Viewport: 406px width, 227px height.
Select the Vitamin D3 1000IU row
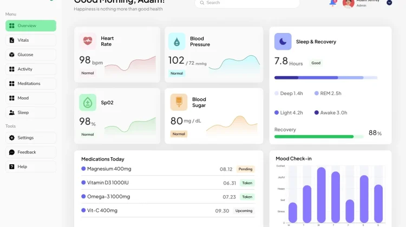pyautogui.click(x=168, y=183)
